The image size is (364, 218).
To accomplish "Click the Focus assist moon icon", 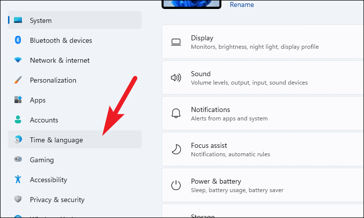I will tap(176, 149).
